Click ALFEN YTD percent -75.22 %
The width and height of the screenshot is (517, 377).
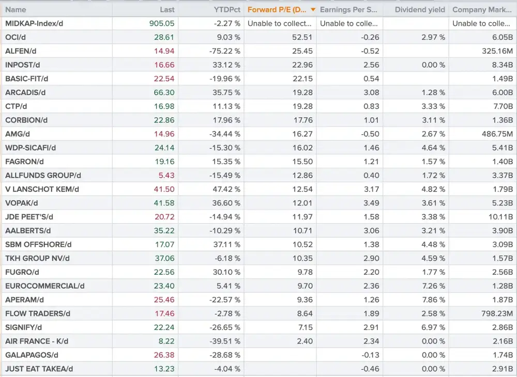(225, 51)
